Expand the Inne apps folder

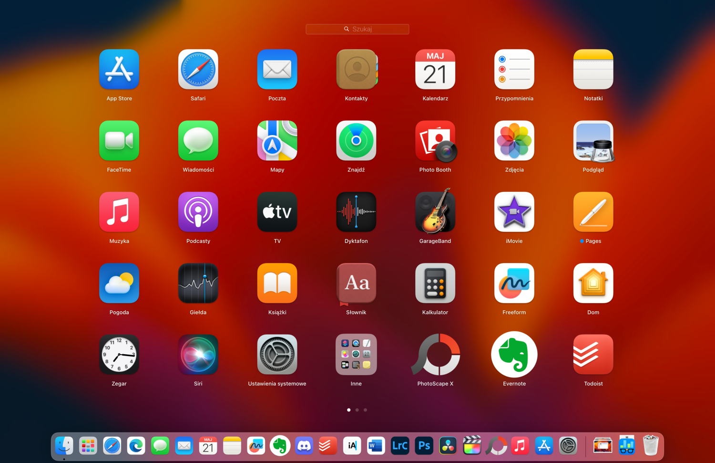(356, 355)
